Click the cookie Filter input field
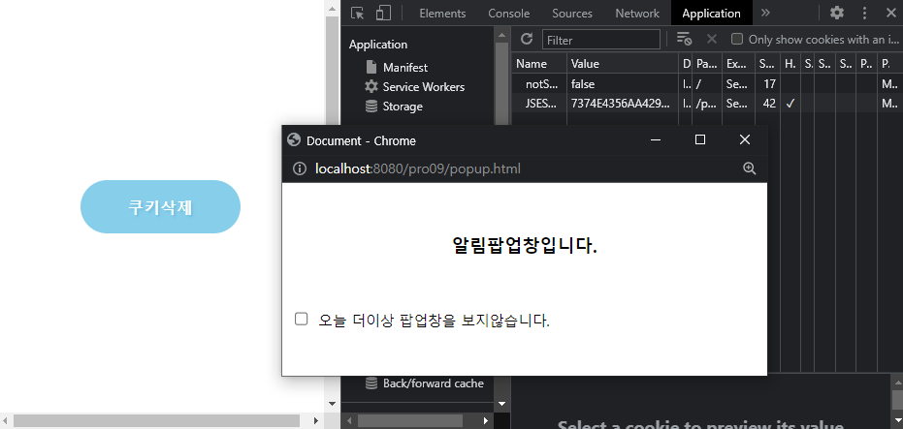The height and width of the screenshot is (429, 903). (x=600, y=40)
